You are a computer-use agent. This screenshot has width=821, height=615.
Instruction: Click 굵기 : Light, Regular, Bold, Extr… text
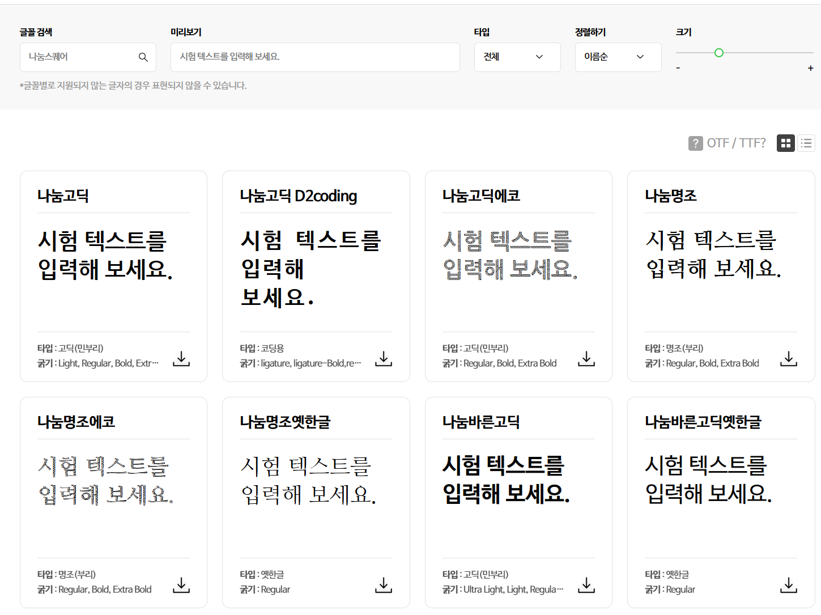tap(98, 363)
